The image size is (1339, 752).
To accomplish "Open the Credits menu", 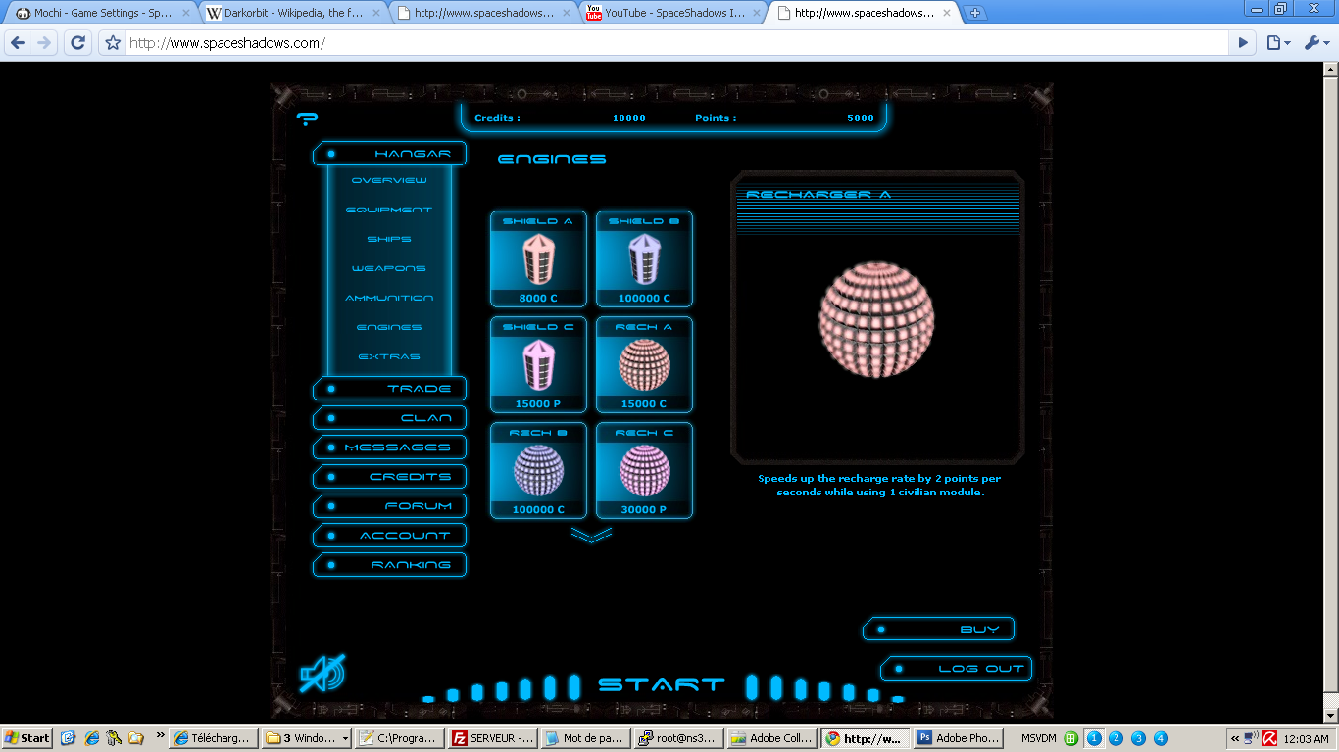I will point(389,477).
